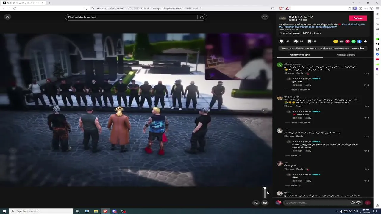Image resolution: width=381 pixels, height=214 pixels.
Task: Bookmark this page in the address bar
Action: coord(86,8)
